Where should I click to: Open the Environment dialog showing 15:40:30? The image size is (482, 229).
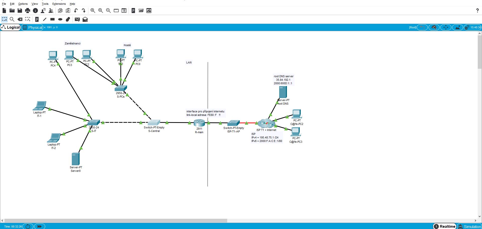coord(473,27)
